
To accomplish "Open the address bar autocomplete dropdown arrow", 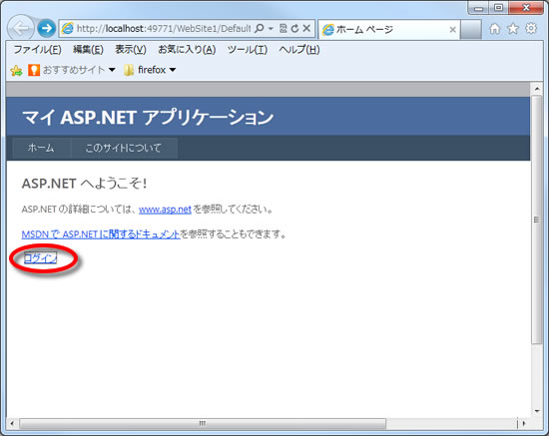I will coord(271,29).
